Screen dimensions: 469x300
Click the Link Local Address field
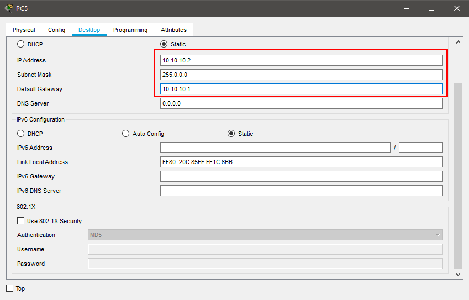point(301,162)
